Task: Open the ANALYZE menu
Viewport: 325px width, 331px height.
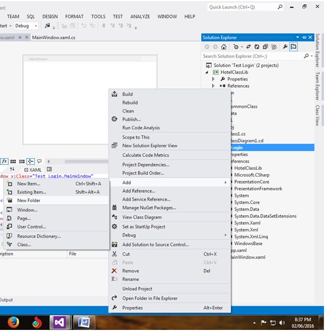Action: [x=140, y=16]
